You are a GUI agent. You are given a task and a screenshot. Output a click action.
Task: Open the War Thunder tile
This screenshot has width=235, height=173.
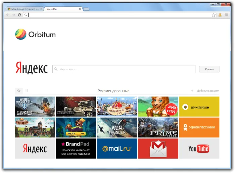click(117, 127)
